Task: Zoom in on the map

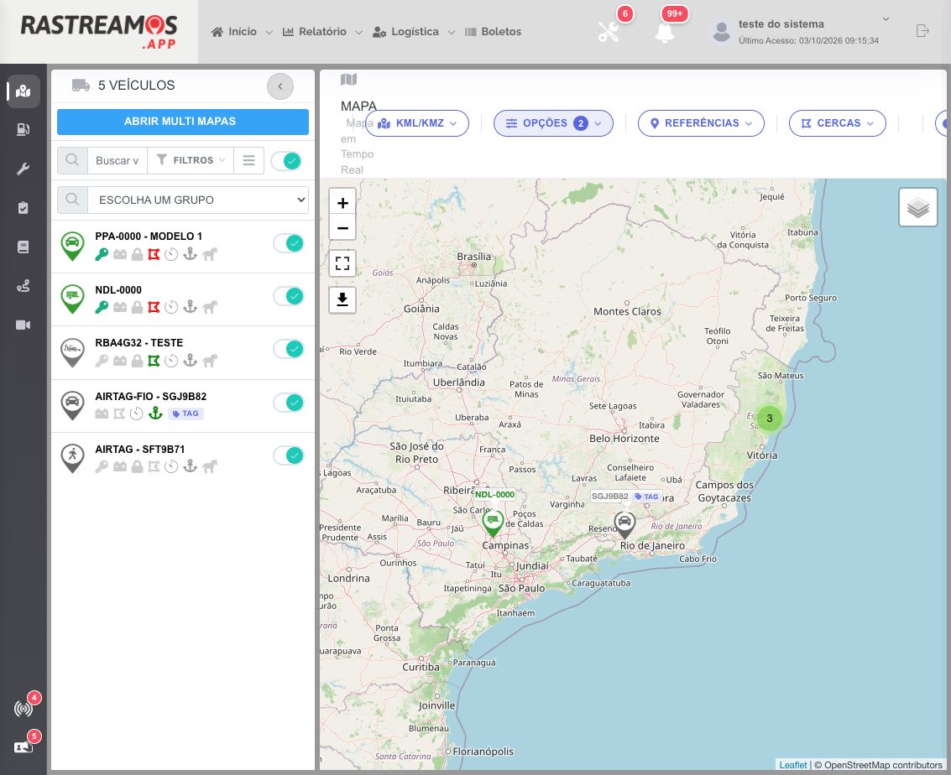Action: pyautogui.click(x=342, y=202)
